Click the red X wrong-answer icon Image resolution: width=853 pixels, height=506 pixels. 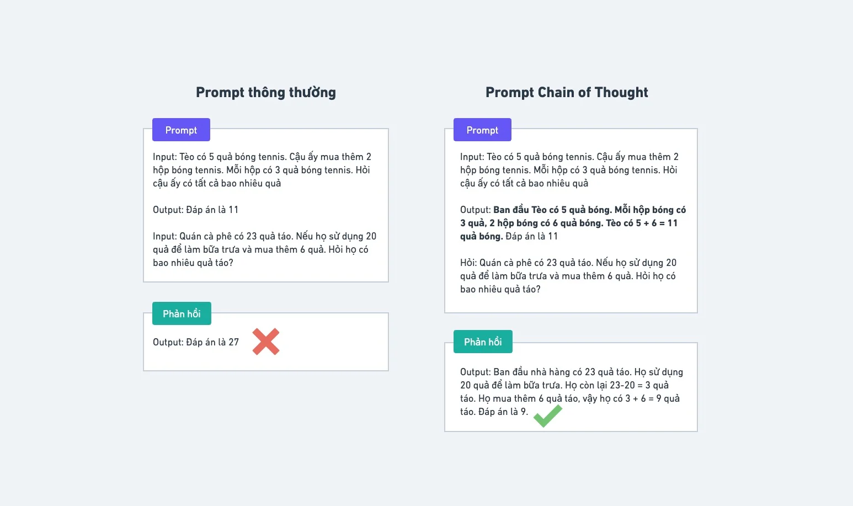(x=266, y=342)
